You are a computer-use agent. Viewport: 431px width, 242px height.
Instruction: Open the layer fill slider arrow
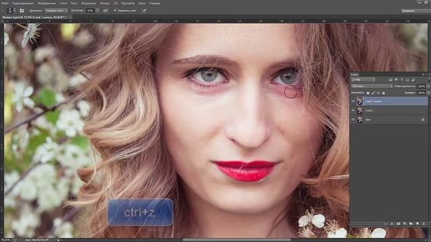(x=428, y=93)
